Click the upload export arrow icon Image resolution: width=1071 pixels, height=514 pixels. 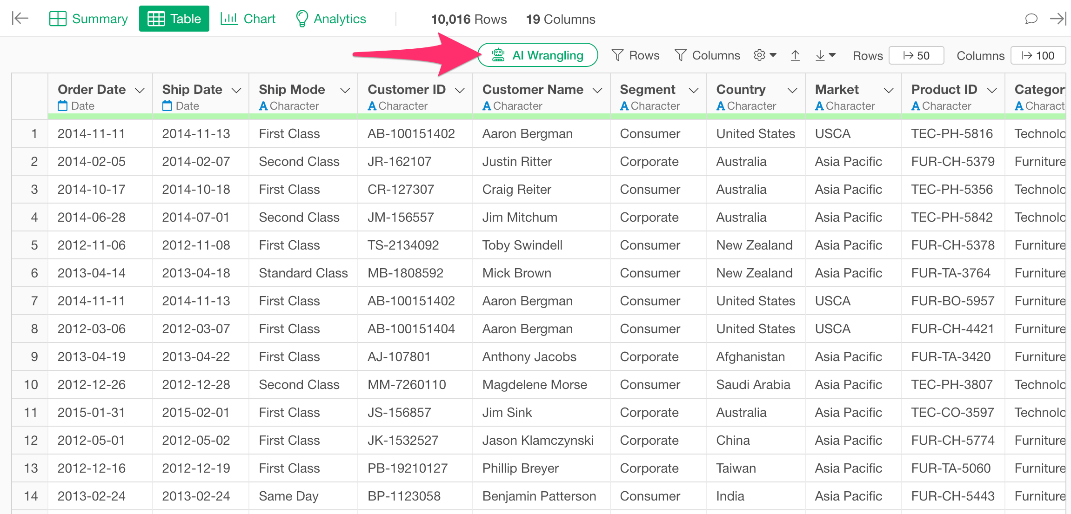pyautogui.click(x=795, y=55)
